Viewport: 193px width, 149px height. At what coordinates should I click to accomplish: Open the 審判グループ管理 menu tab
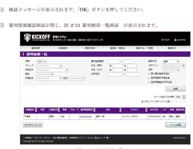[144, 48]
